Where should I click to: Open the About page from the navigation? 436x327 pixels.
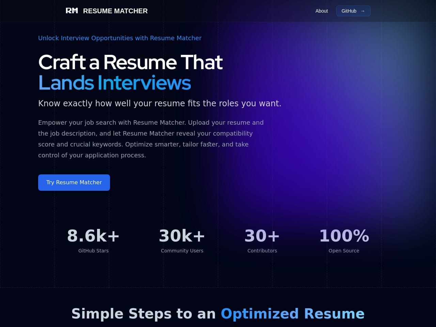(x=321, y=11)
